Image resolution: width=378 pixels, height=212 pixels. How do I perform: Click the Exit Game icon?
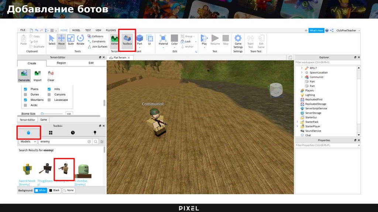[261, 41]
